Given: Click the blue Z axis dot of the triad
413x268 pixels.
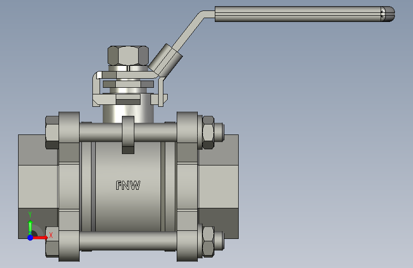Looking at the screenshot, I should (x=30, y=237).
